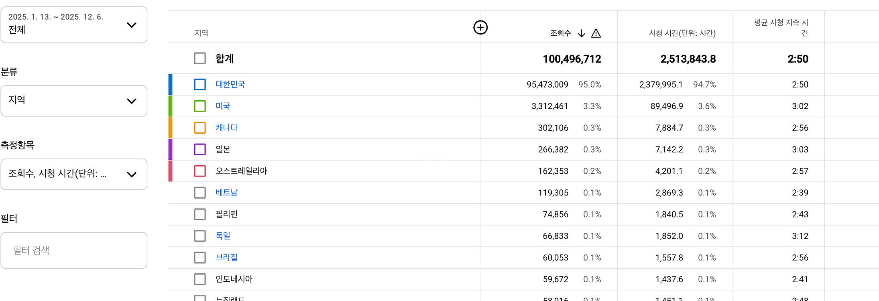Sort by 평균 시청 지속 시간 column

click(x=780, y=26)
